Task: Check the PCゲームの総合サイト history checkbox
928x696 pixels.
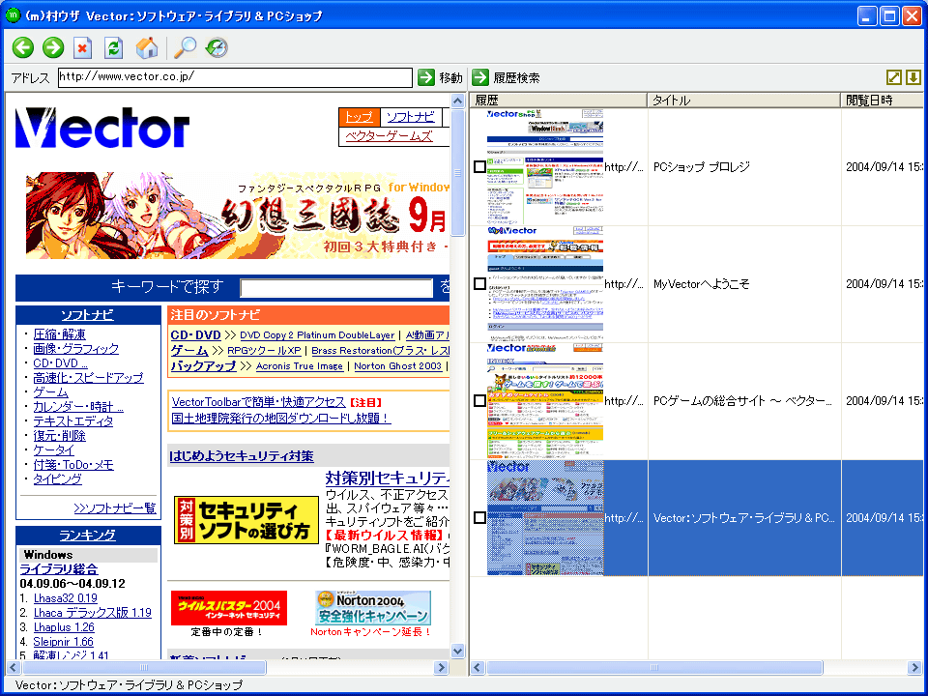Action: tap(480, 400)
